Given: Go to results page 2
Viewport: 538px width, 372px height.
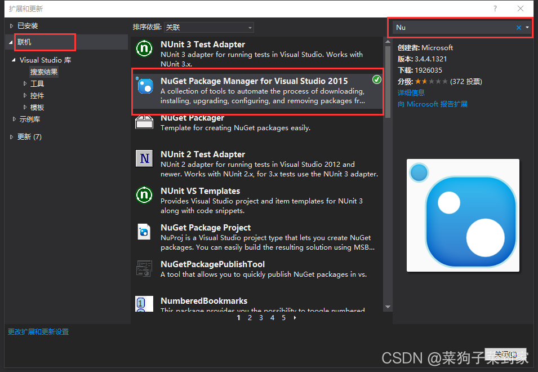Looking at the screenshot, I should (250, 318).
